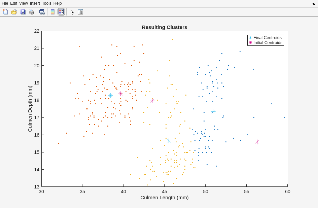Screen dimensions: 318x208
Task: Click the Culmen Length (mm) axis label
Action: [164, 198]
